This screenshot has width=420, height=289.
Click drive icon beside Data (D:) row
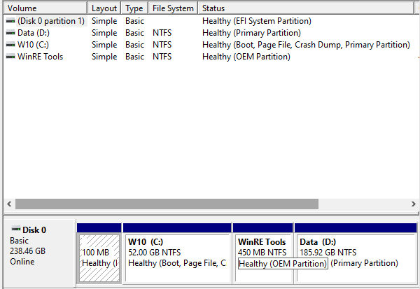tap(10, 33)
